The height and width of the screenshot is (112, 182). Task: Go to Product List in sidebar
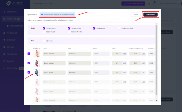coord(12,33)
